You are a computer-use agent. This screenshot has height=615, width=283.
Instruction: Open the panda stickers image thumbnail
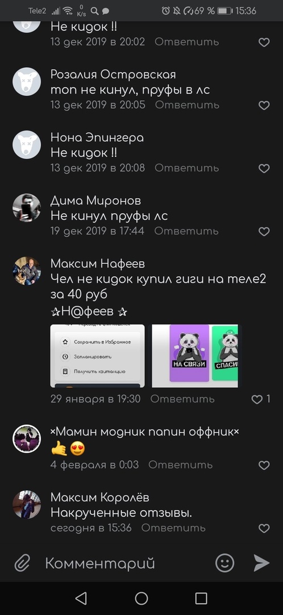click(195, 356)
